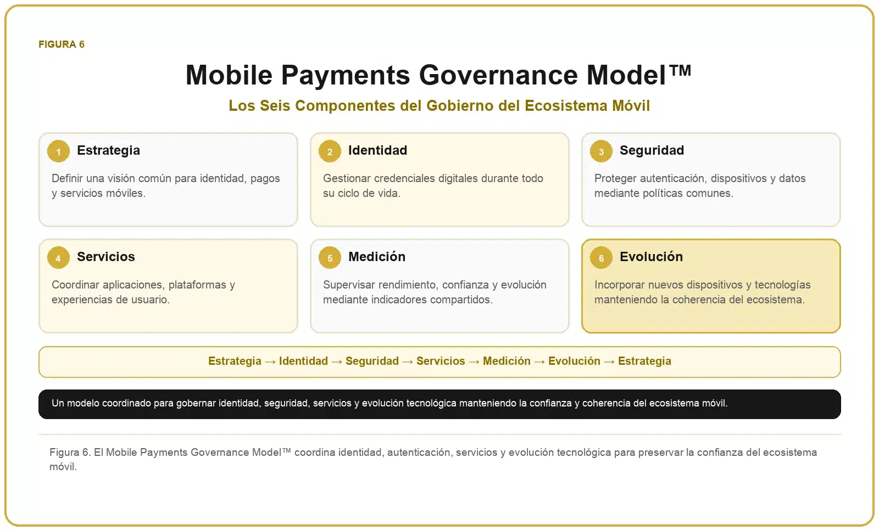Click description 'Incorporar nuevos dispositivos y tecnologías'

[702, 292]
